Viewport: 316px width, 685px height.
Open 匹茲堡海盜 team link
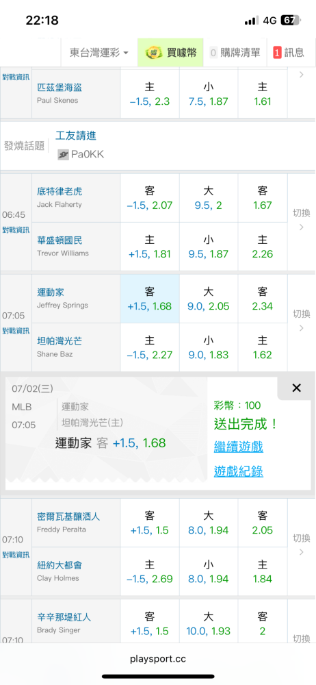point(60,88)
